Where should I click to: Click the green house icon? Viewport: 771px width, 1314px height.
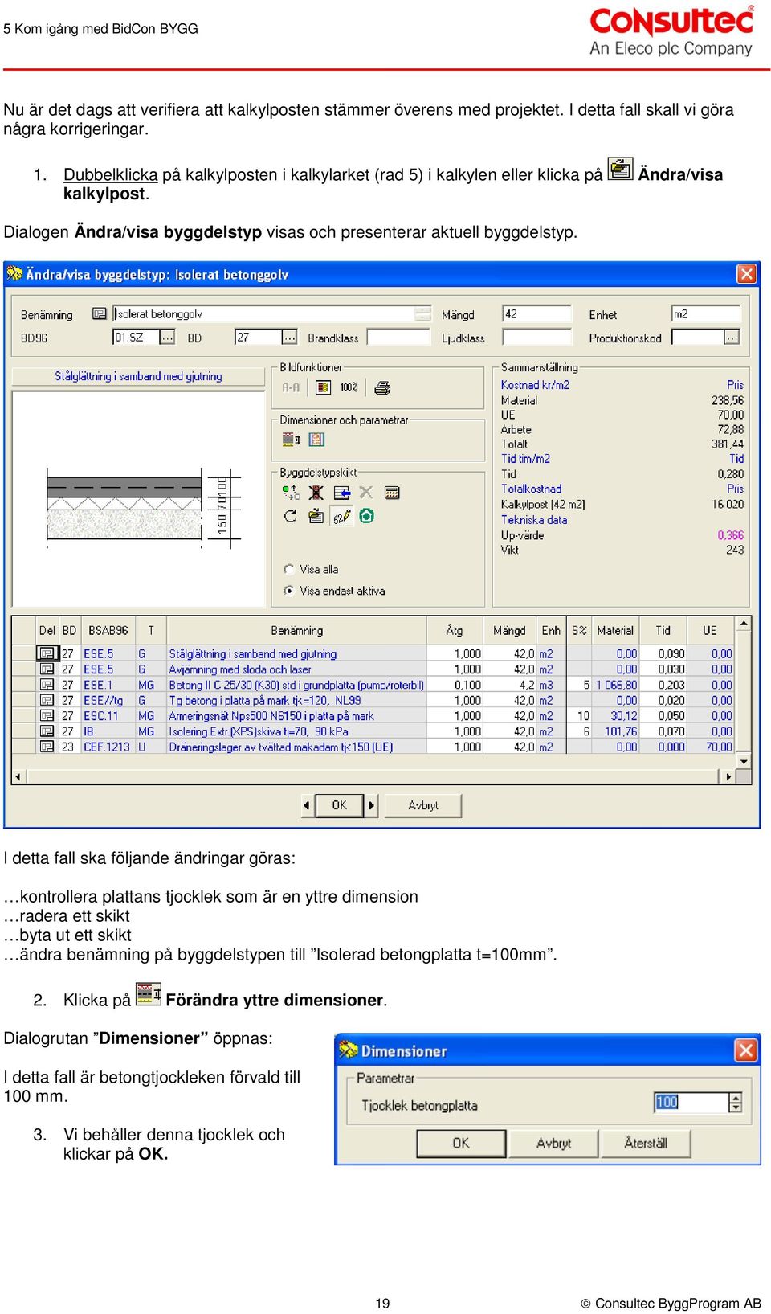click(x=367, y=516)
